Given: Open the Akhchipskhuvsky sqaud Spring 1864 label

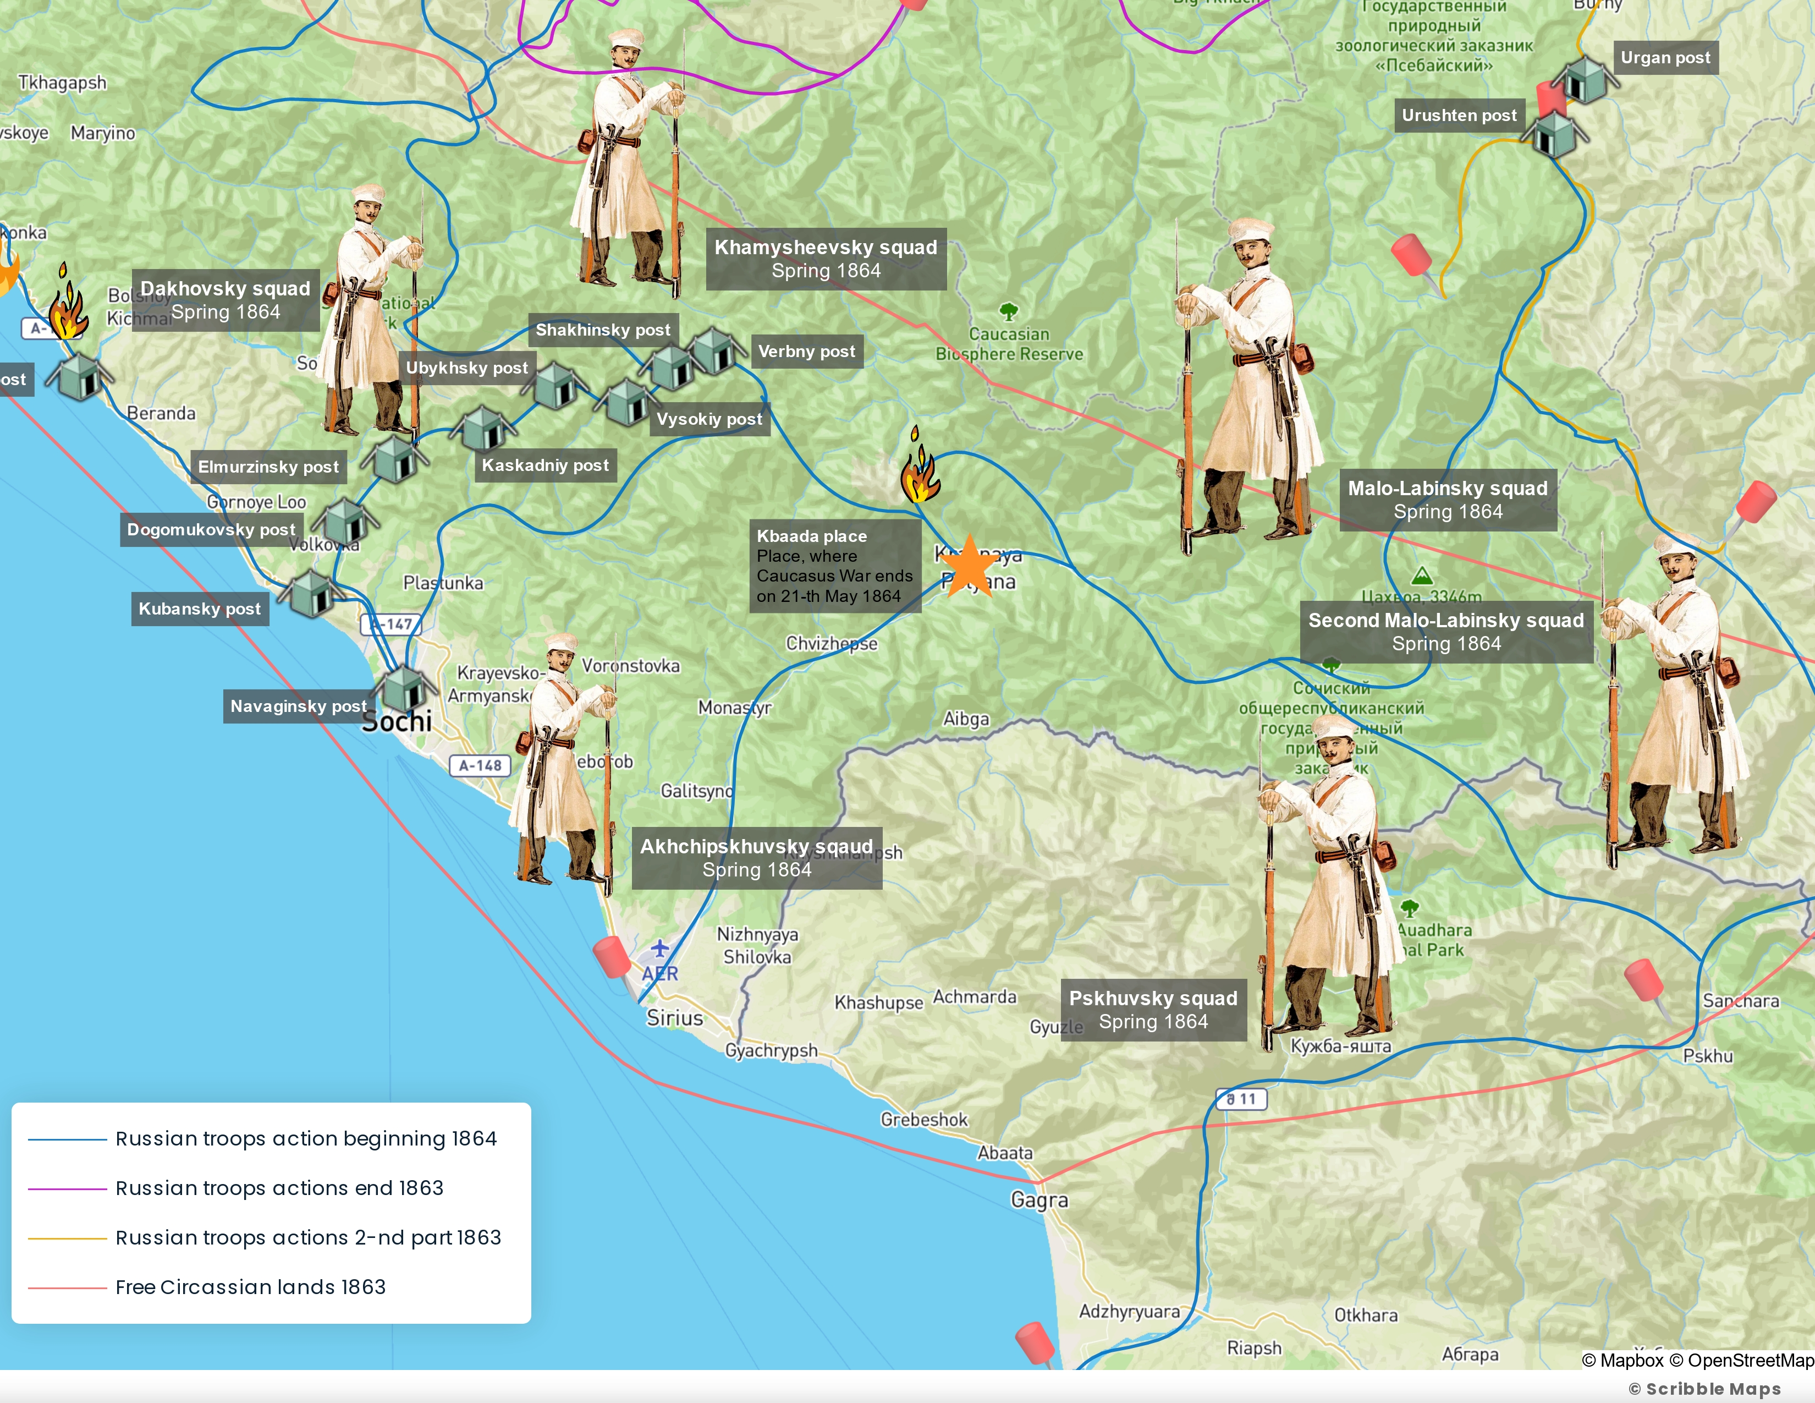Looking at the screenshot, I should (756, 858).
